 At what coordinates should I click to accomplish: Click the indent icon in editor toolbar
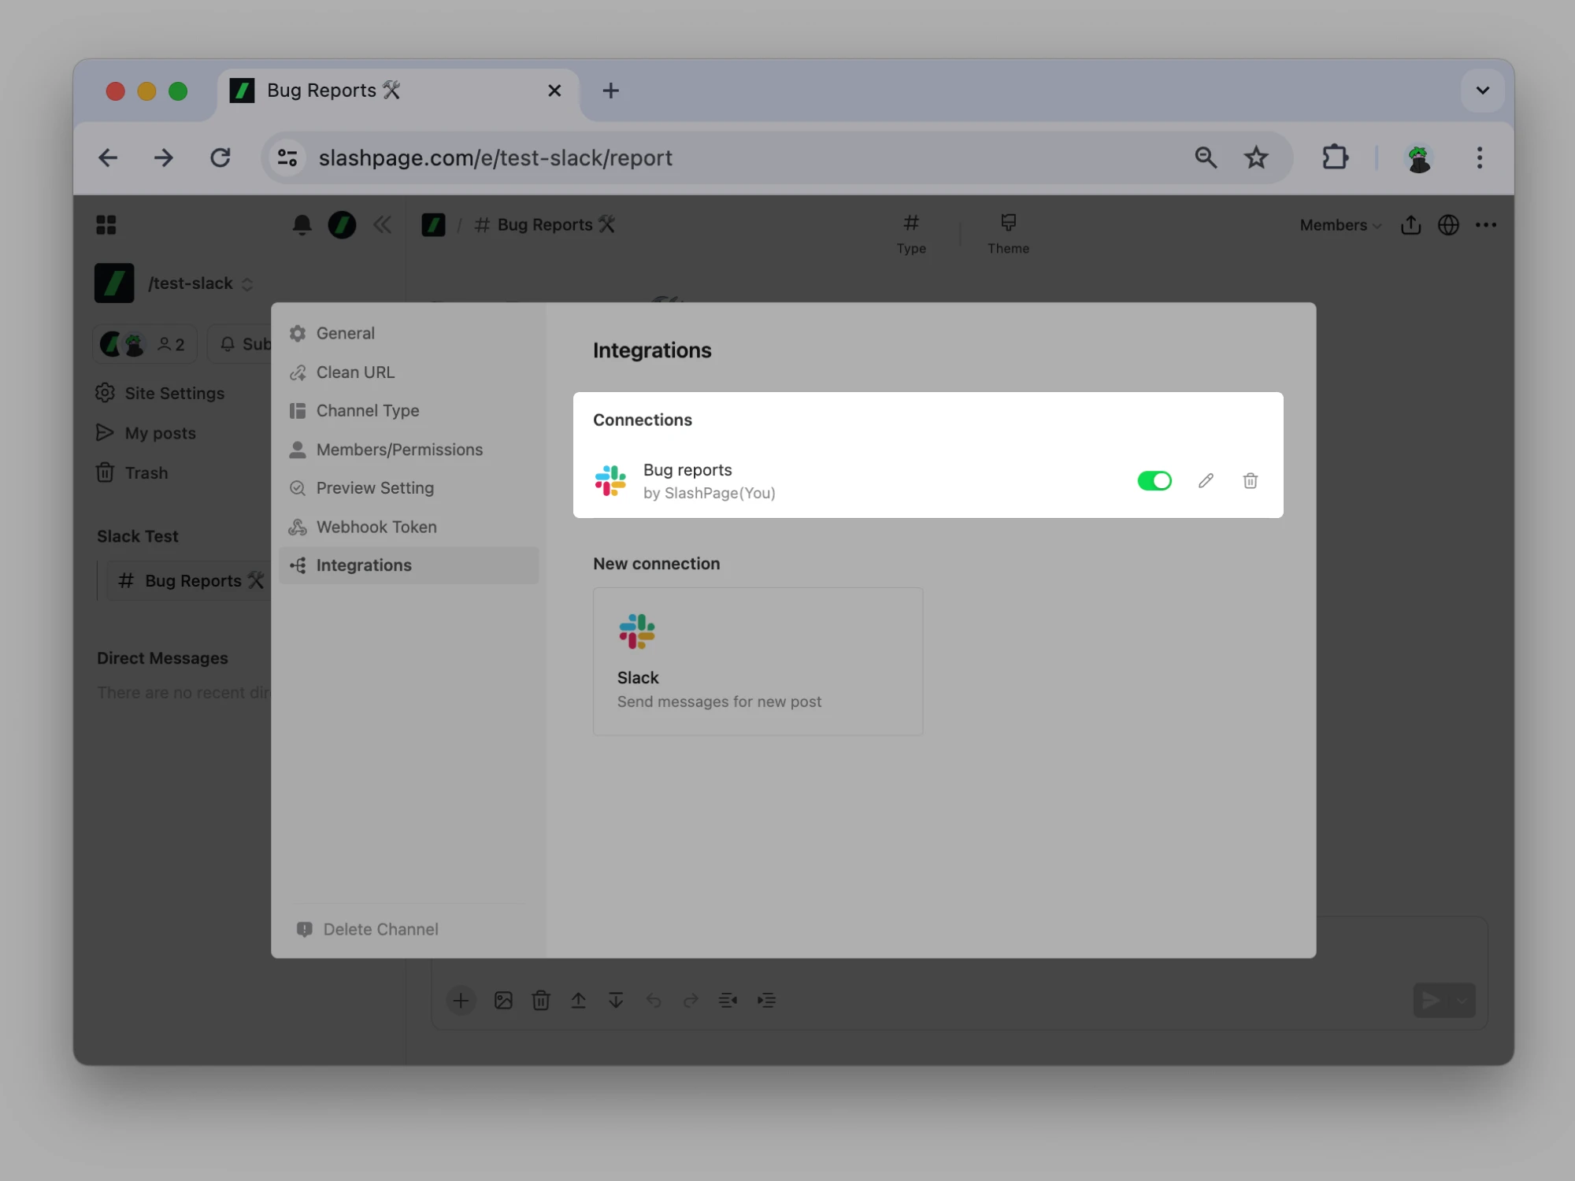click(766, 1001)
